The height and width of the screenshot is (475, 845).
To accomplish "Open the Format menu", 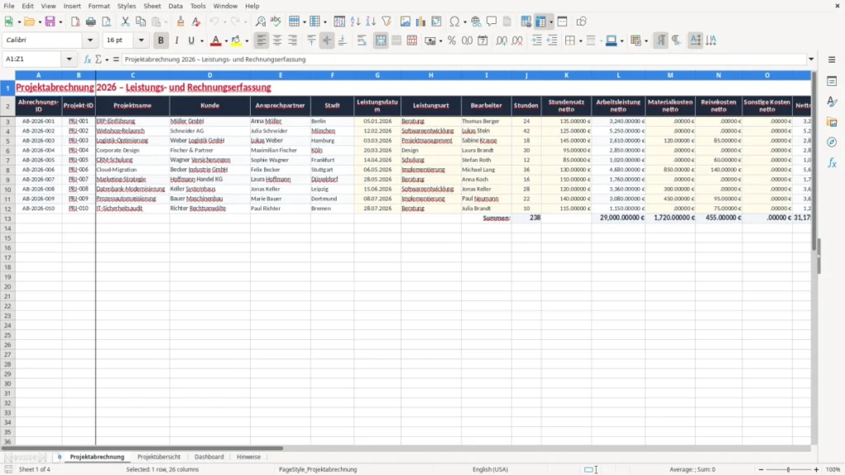I will [99, 6].
